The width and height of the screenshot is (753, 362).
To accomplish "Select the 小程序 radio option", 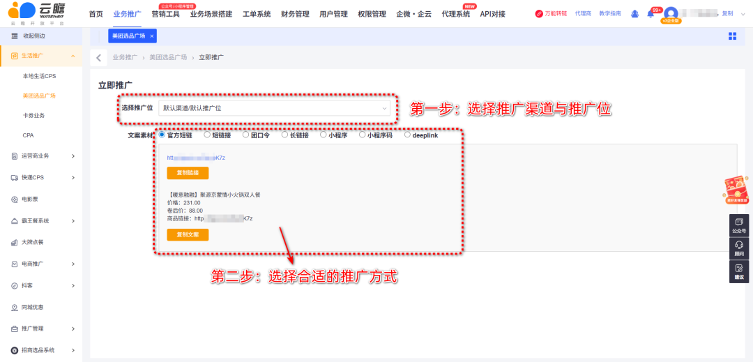I will (324, 135).
